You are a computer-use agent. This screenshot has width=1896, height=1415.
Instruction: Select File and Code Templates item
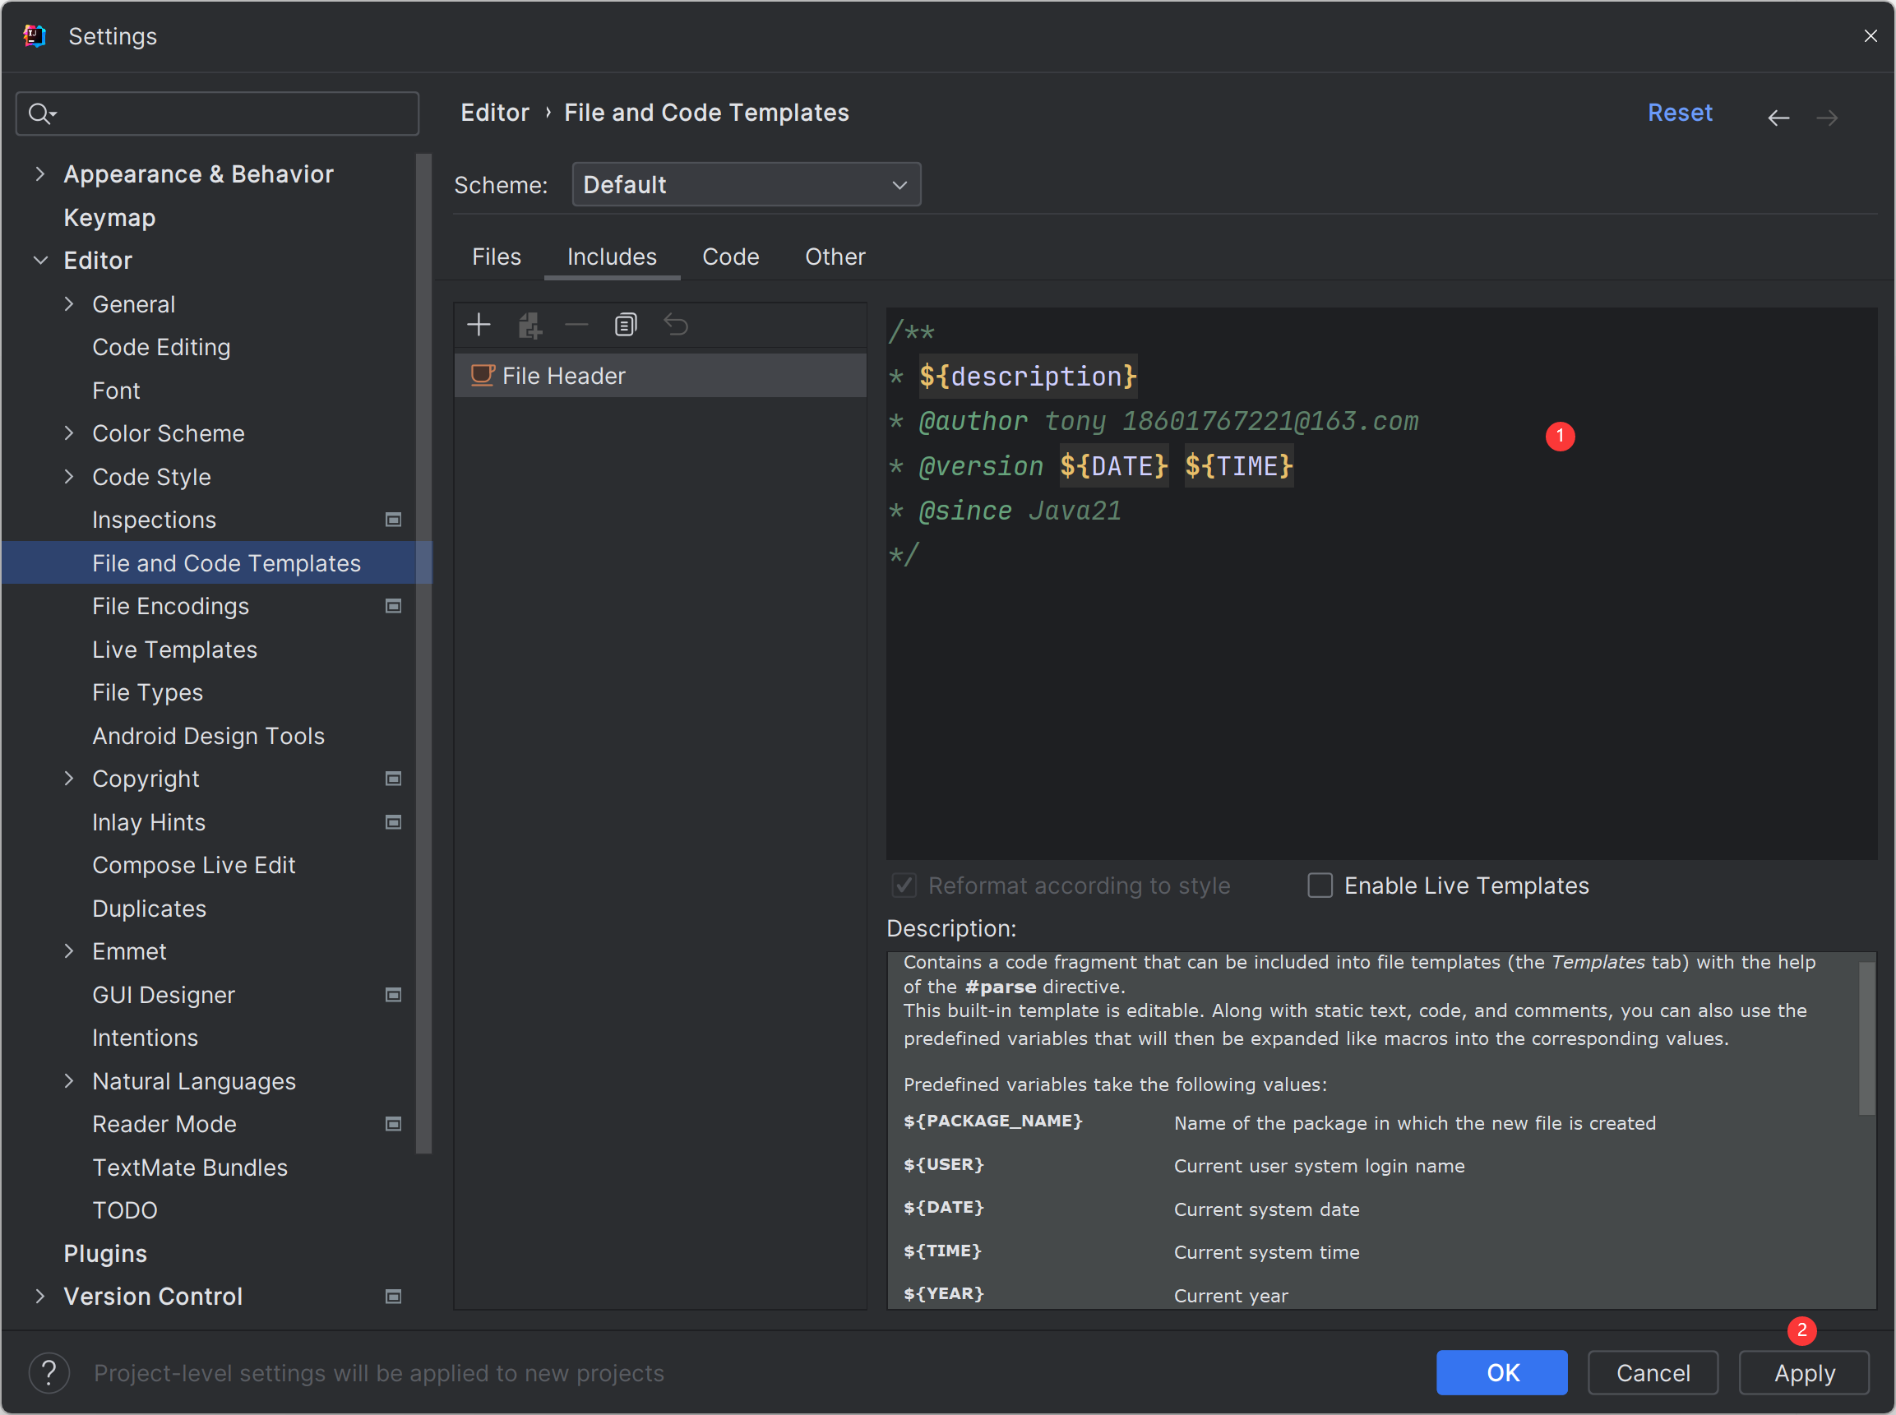pyautogui.click(x=218, y=562)
